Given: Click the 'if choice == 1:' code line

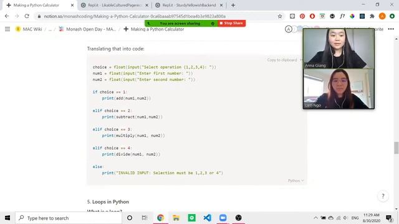Looking at the screenshot, I should click(110, 92).
